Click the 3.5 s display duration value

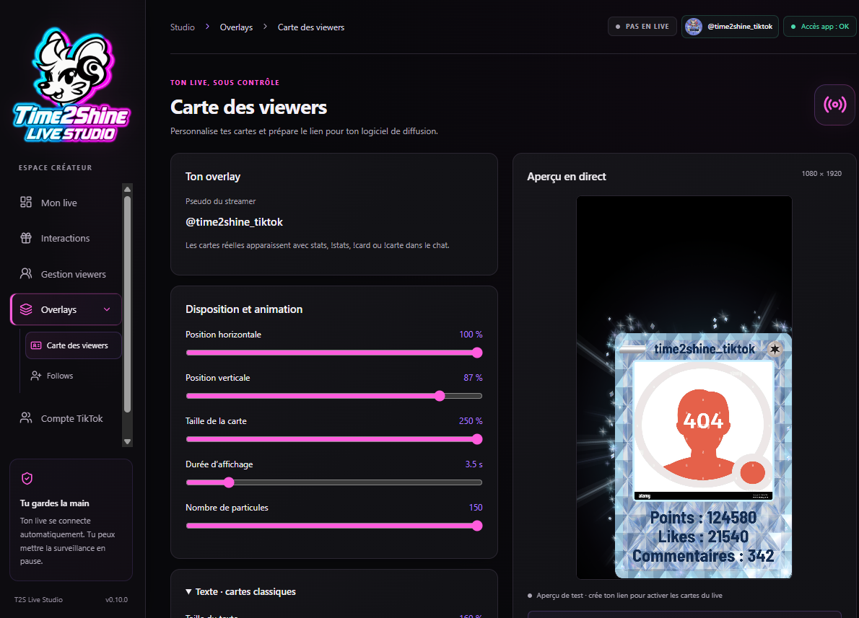coord(474,464)
